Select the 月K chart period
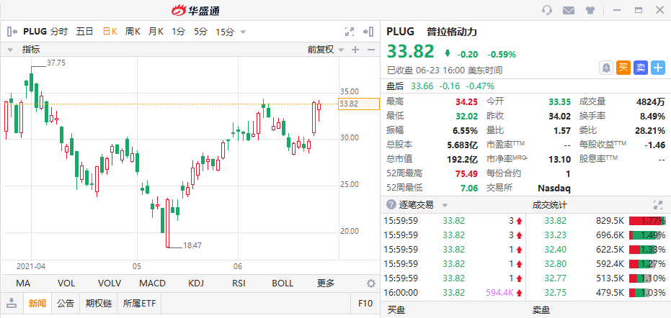 tap(156, 31)
